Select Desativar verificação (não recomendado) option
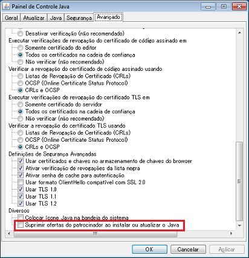Screen dimensions: 249x258 tap(21, 33)
